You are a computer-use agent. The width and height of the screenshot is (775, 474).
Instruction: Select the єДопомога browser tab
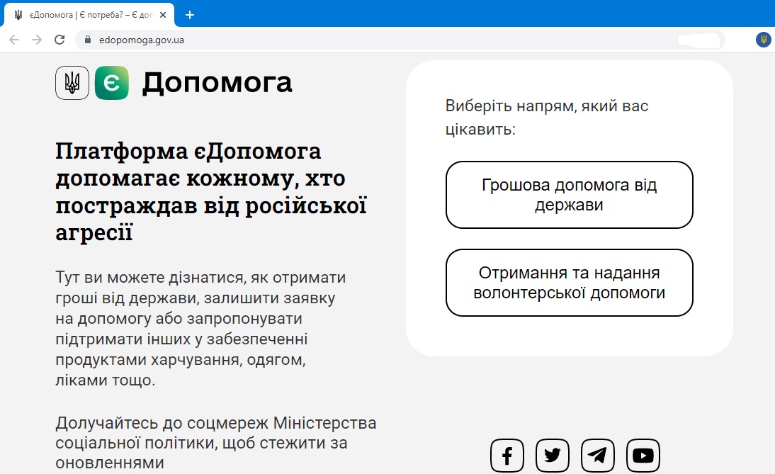point(89,16)
